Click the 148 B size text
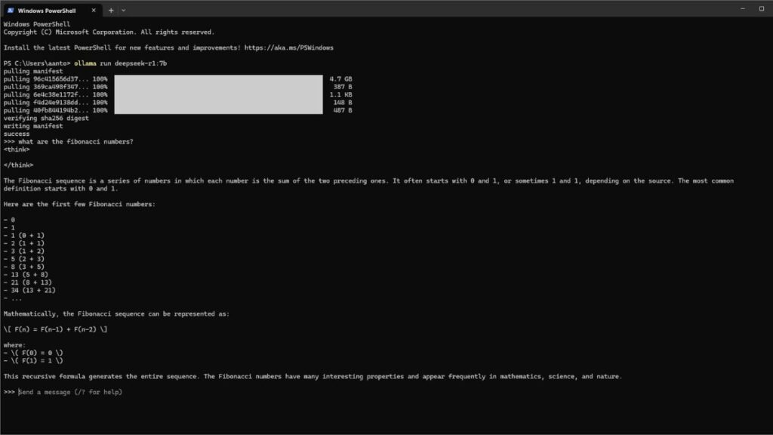The width and height of the screenshot is (773, 435). click(x=343, y=103)
